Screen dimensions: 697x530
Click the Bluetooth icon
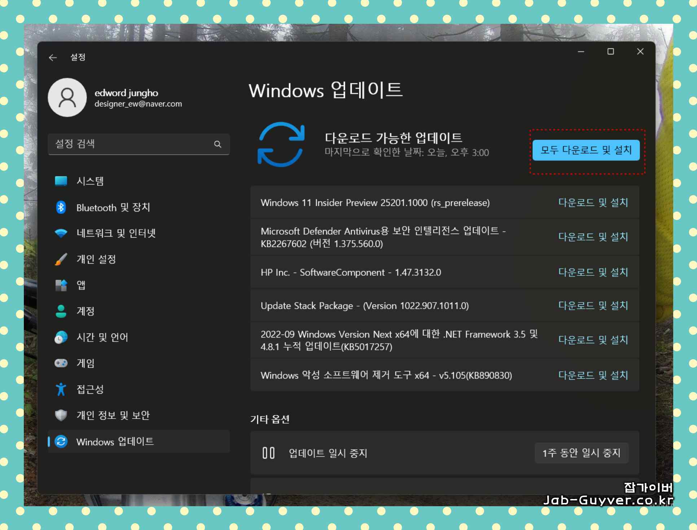coord(61,207)
